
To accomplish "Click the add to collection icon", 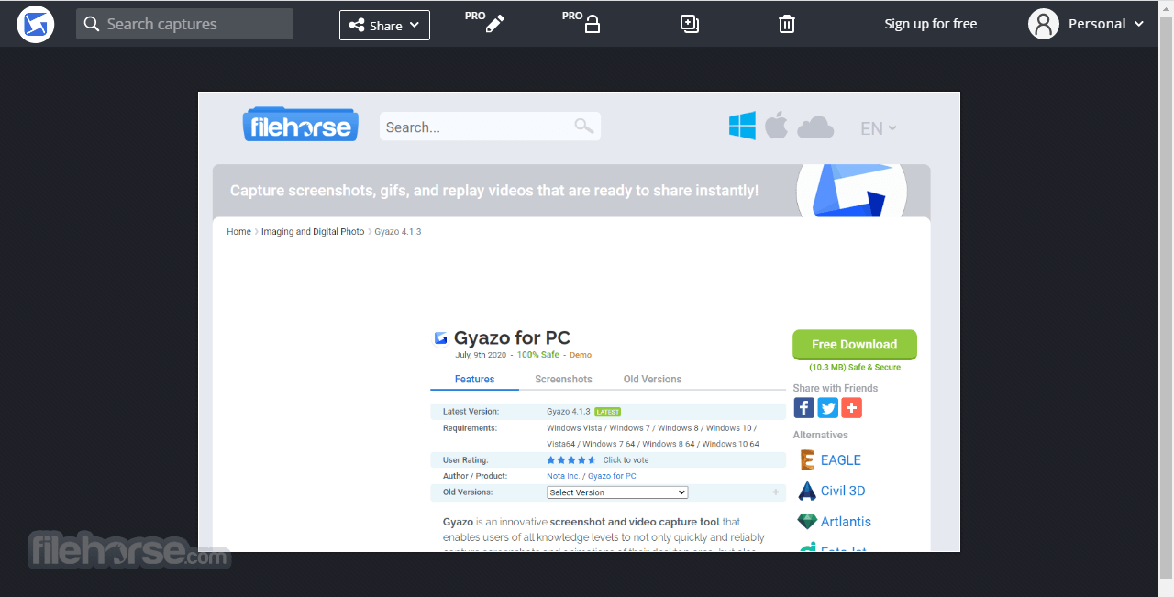I will [x=690, y=24].
